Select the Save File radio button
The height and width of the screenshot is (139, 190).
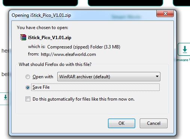pos(28,88)
